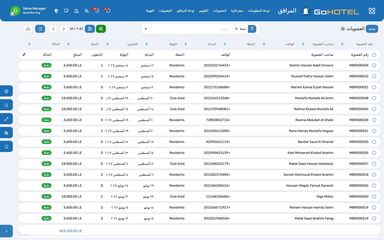Select row MBR000025 checkbox
The width and height of the screenshot is (384, 240).
click(x=374, y=153)
